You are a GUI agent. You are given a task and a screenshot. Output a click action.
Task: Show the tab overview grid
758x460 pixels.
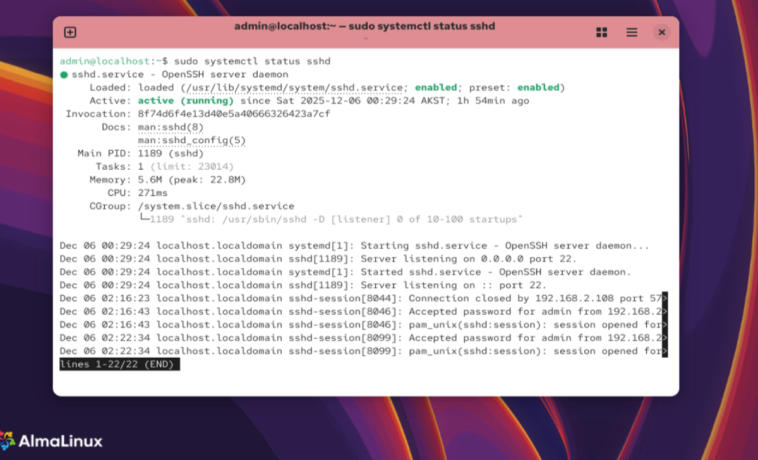click(x=601, y=32)
